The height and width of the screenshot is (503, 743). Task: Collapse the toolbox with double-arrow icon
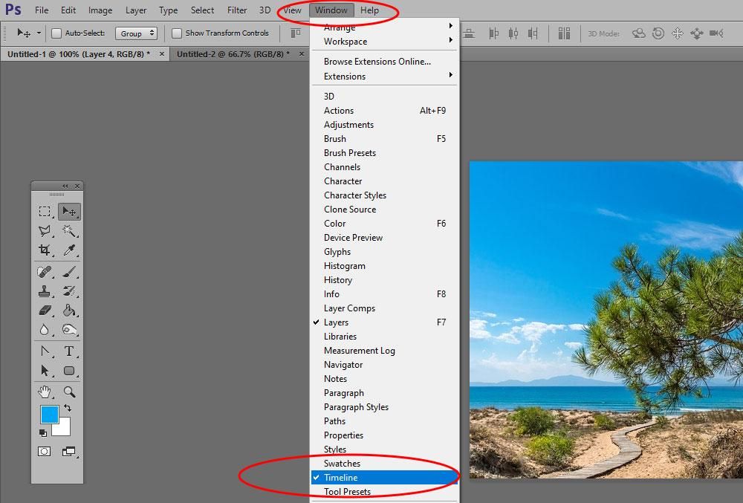click(x=65, y=186)
